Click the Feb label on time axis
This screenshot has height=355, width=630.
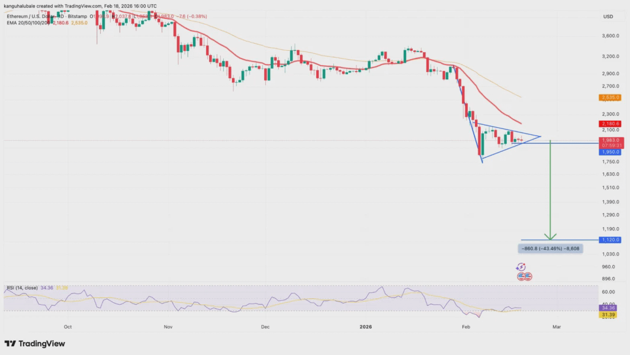tap(465, 327)
